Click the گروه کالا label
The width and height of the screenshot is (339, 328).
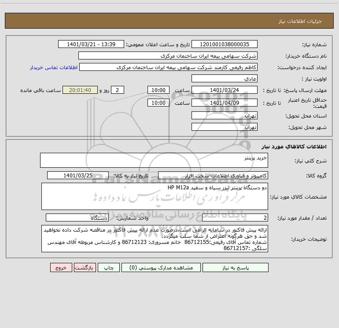(x=316, y=176)
